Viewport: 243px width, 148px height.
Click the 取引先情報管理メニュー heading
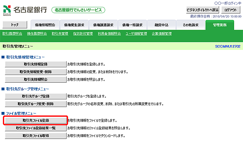[25, 57]
